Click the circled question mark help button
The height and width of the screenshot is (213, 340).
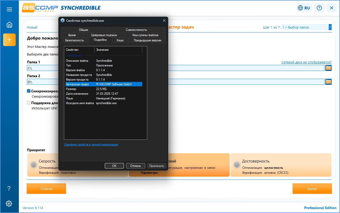tap(319, 8)
